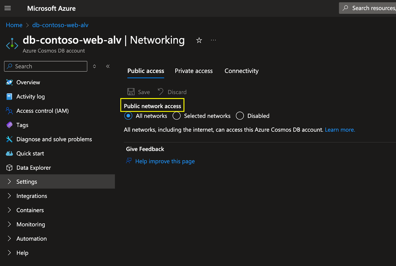The image size is (396, 266).
Task: Select the All networks radio button
Action: 128,116
